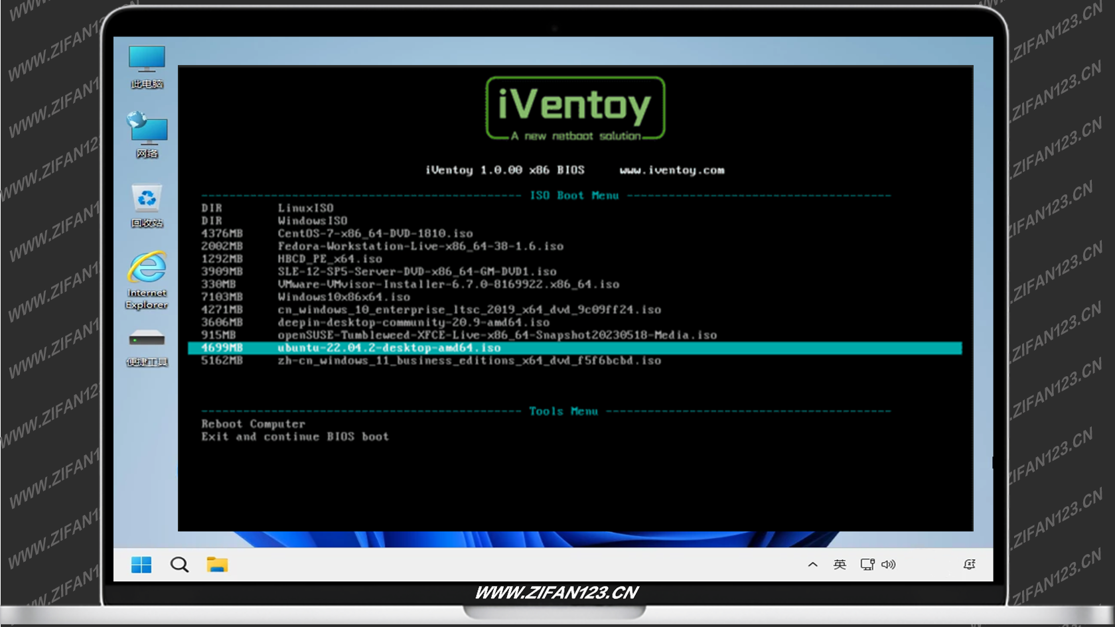1115x627 pixels.
Task: Click the 4699MB size of ubuntu entry
Action: 222,348
